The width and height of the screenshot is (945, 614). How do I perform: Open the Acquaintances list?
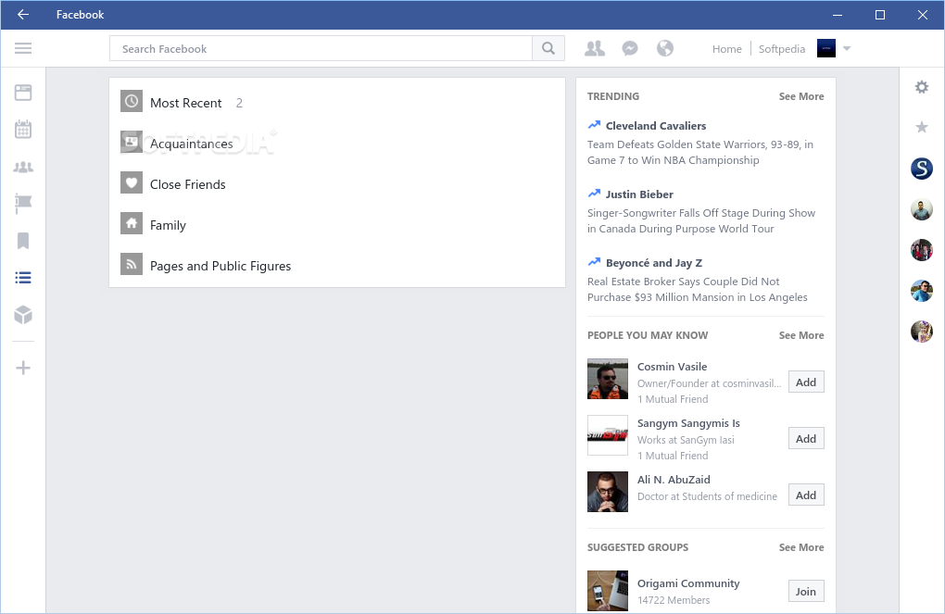(x=192, y=144)
